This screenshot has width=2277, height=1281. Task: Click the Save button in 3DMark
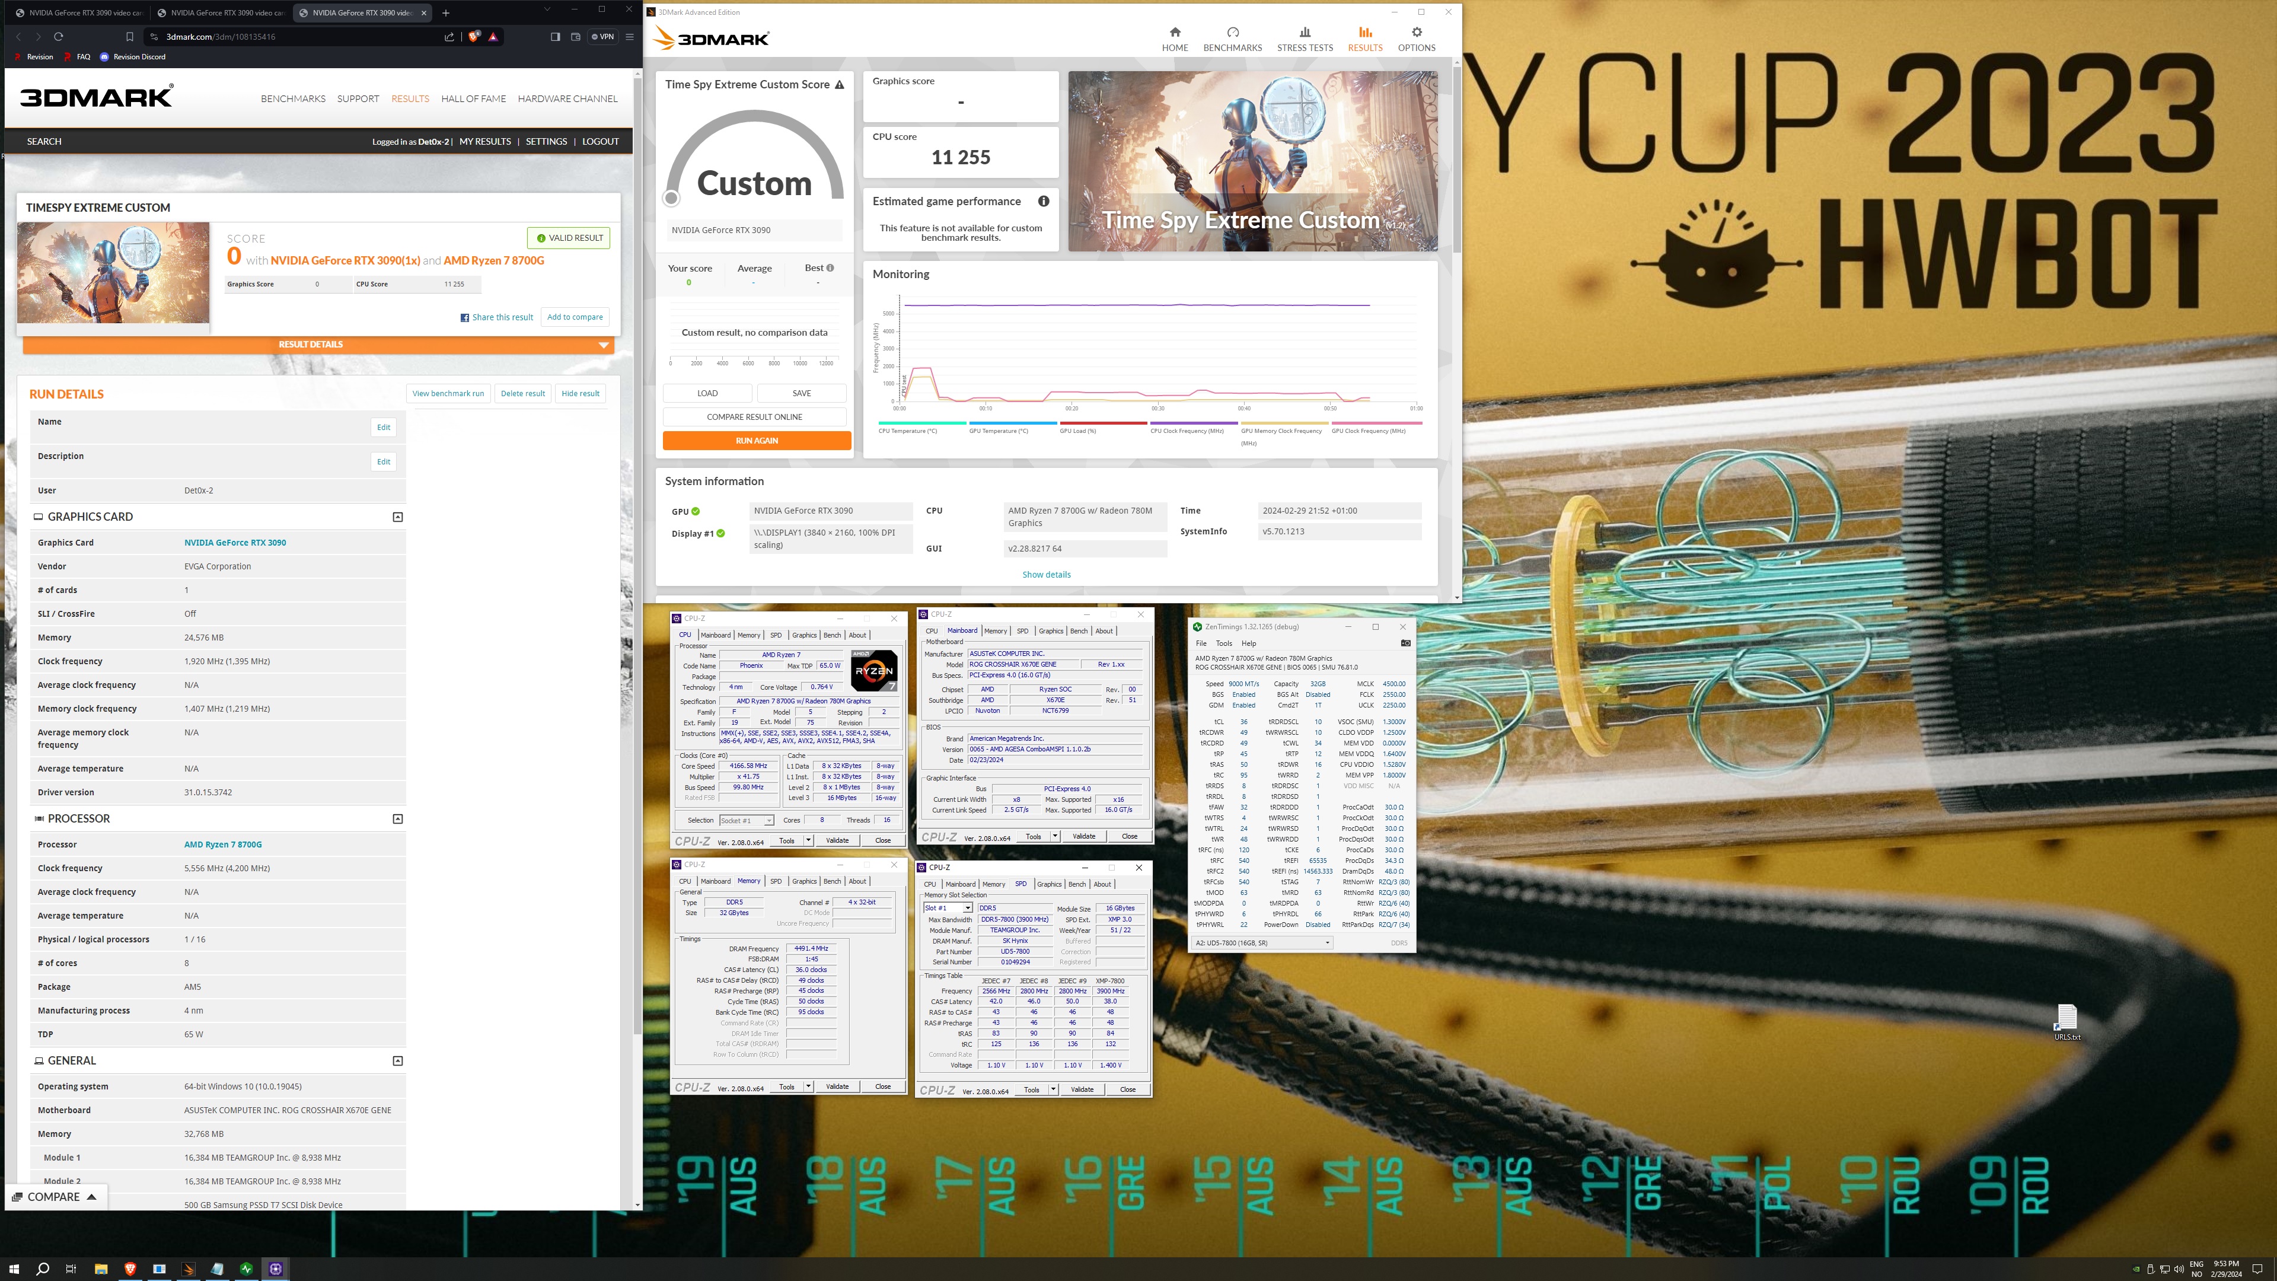[x=801, y=393]
